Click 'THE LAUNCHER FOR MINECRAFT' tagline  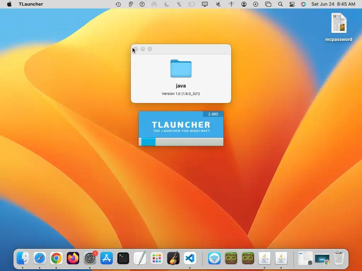pyautogui.click(x=181, y=131)
